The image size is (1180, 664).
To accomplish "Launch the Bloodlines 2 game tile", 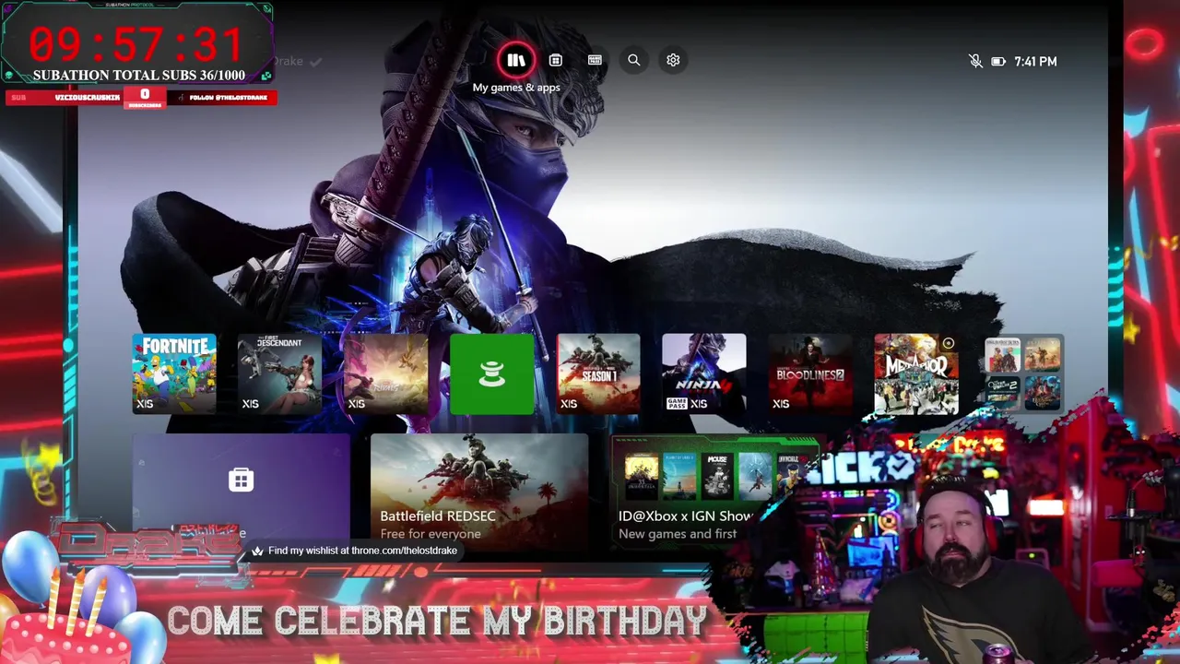I will tap(810, 373).
